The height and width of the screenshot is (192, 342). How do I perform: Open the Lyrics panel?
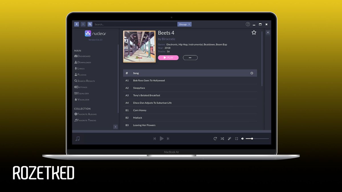80,68
